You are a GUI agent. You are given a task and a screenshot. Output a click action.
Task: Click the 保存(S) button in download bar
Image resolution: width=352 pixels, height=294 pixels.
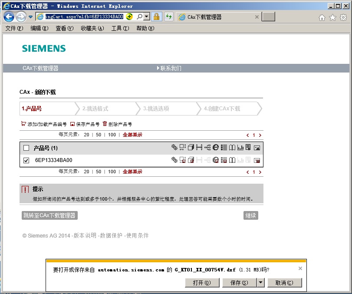click(x=239, y=283)
